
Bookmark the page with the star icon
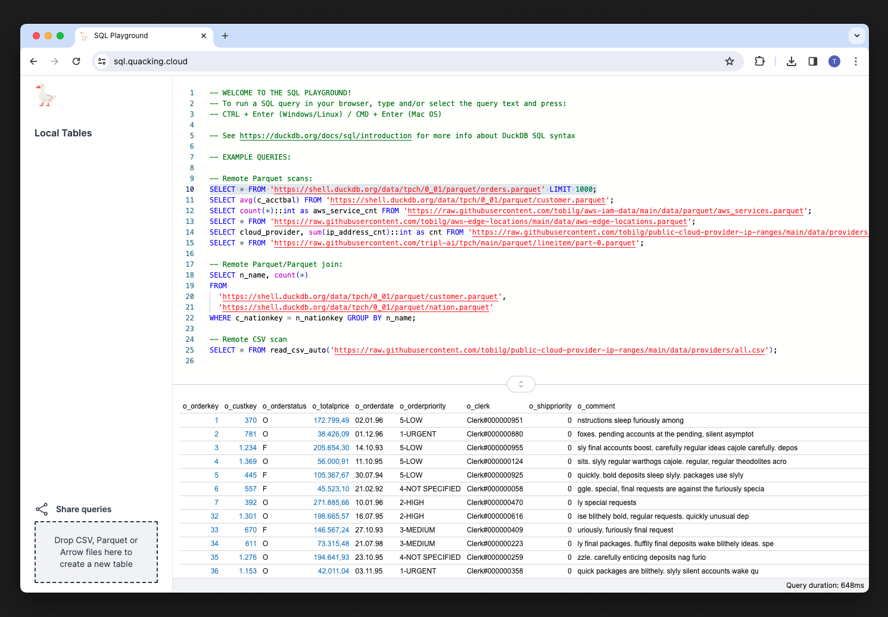(730, 61)
